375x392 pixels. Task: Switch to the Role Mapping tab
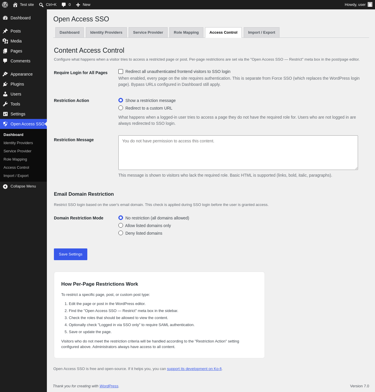[x=186, y=33]
